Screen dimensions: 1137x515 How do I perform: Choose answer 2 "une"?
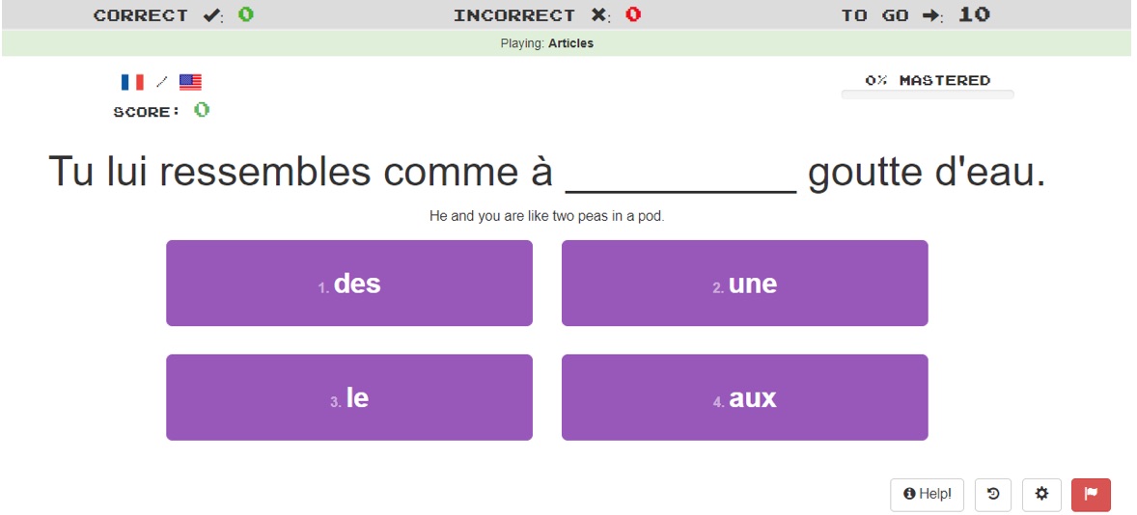tap(745, 284)
